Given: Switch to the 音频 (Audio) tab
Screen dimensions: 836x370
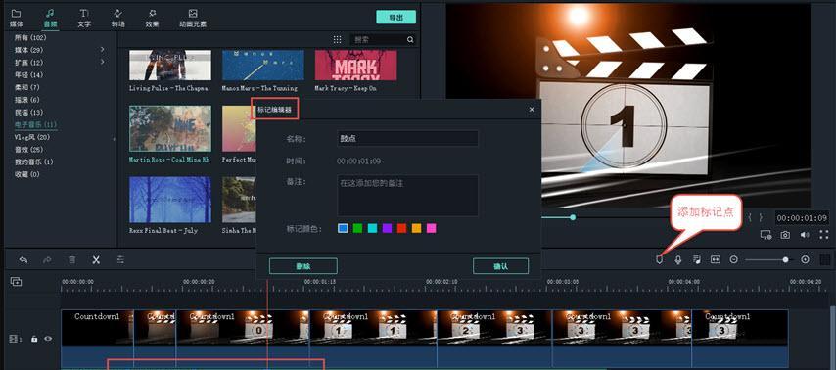Looking at the screenshot, I should 50,18.
